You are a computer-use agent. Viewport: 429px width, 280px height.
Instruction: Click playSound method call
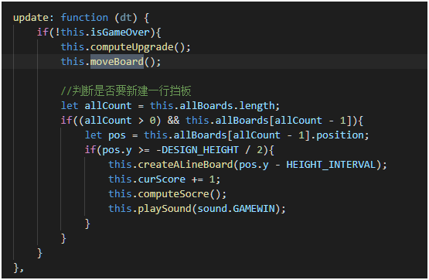point(165,209)
